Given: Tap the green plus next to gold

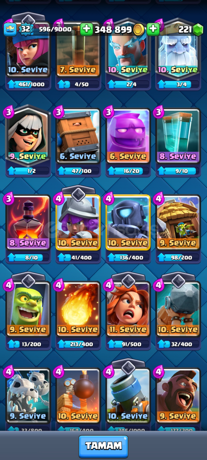Looking at the screenshot, I should (86, 29).
